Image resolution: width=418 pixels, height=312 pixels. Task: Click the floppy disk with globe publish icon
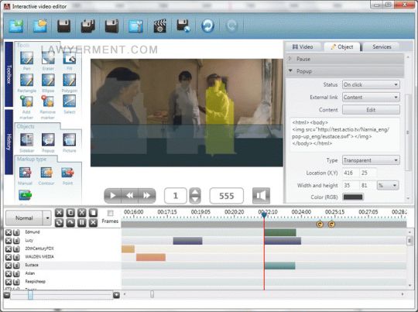(183, 26)
